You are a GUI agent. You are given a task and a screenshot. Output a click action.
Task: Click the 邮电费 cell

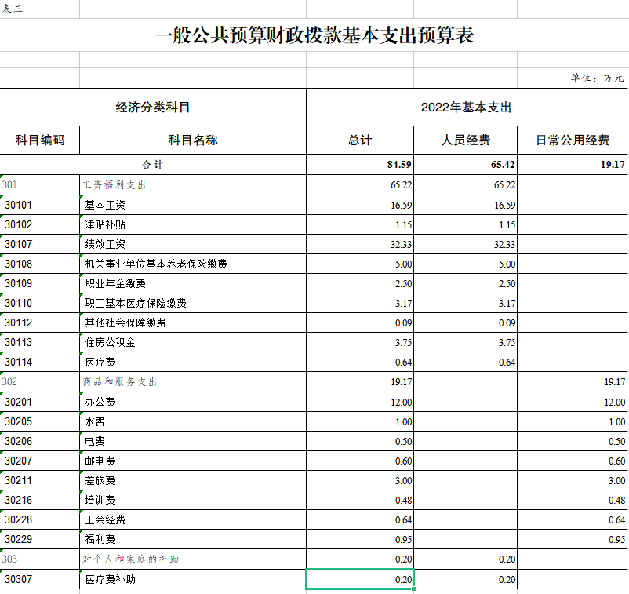(x=193, y=461)
